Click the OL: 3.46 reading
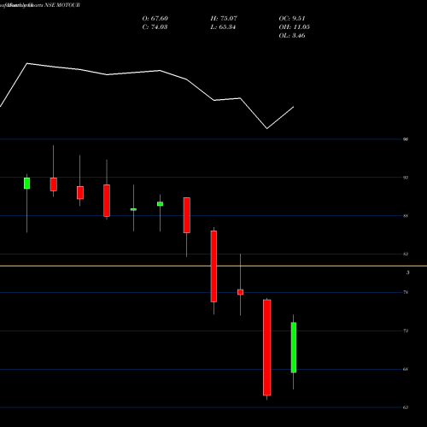Viewport: 427px width, 427px height. pos(292,36)
